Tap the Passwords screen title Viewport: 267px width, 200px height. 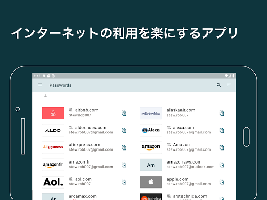(60, 85)
